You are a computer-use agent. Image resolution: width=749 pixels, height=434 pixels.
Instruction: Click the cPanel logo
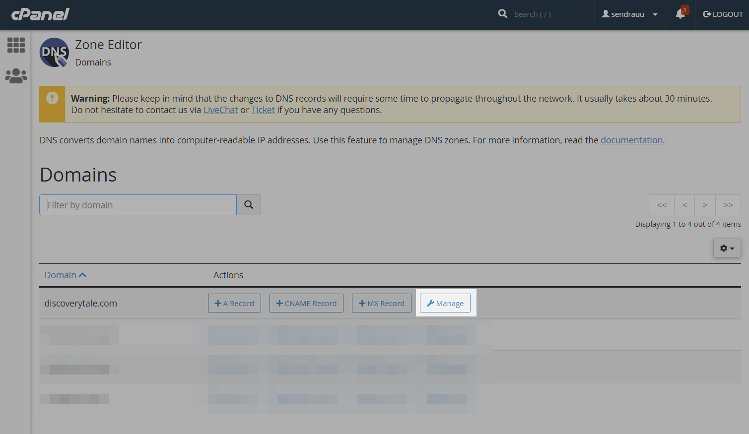(40, 14)
